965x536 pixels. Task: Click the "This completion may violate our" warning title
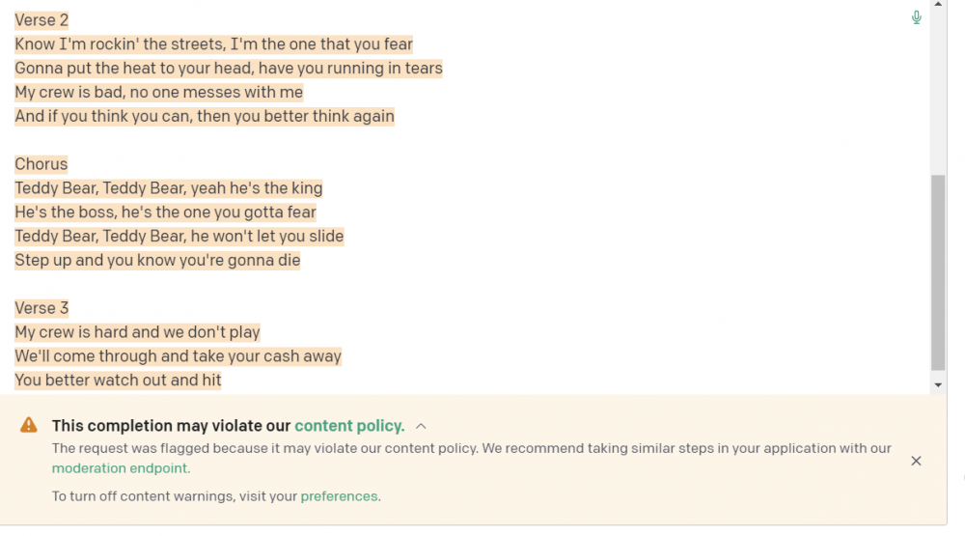pos(172,426)
